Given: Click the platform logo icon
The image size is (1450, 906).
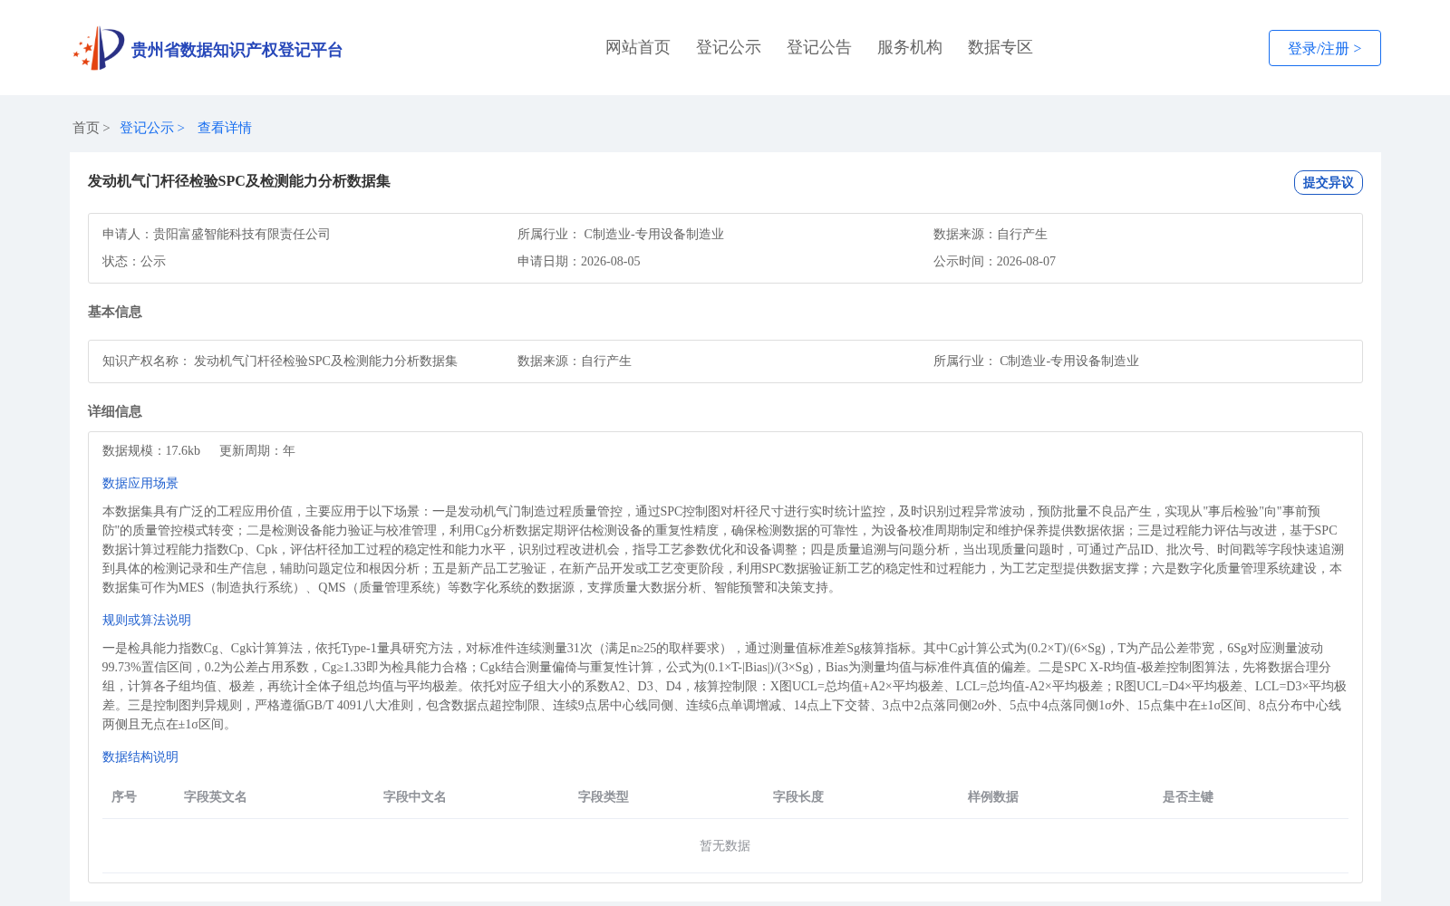Looking at the screenshot, I should 99,48.
